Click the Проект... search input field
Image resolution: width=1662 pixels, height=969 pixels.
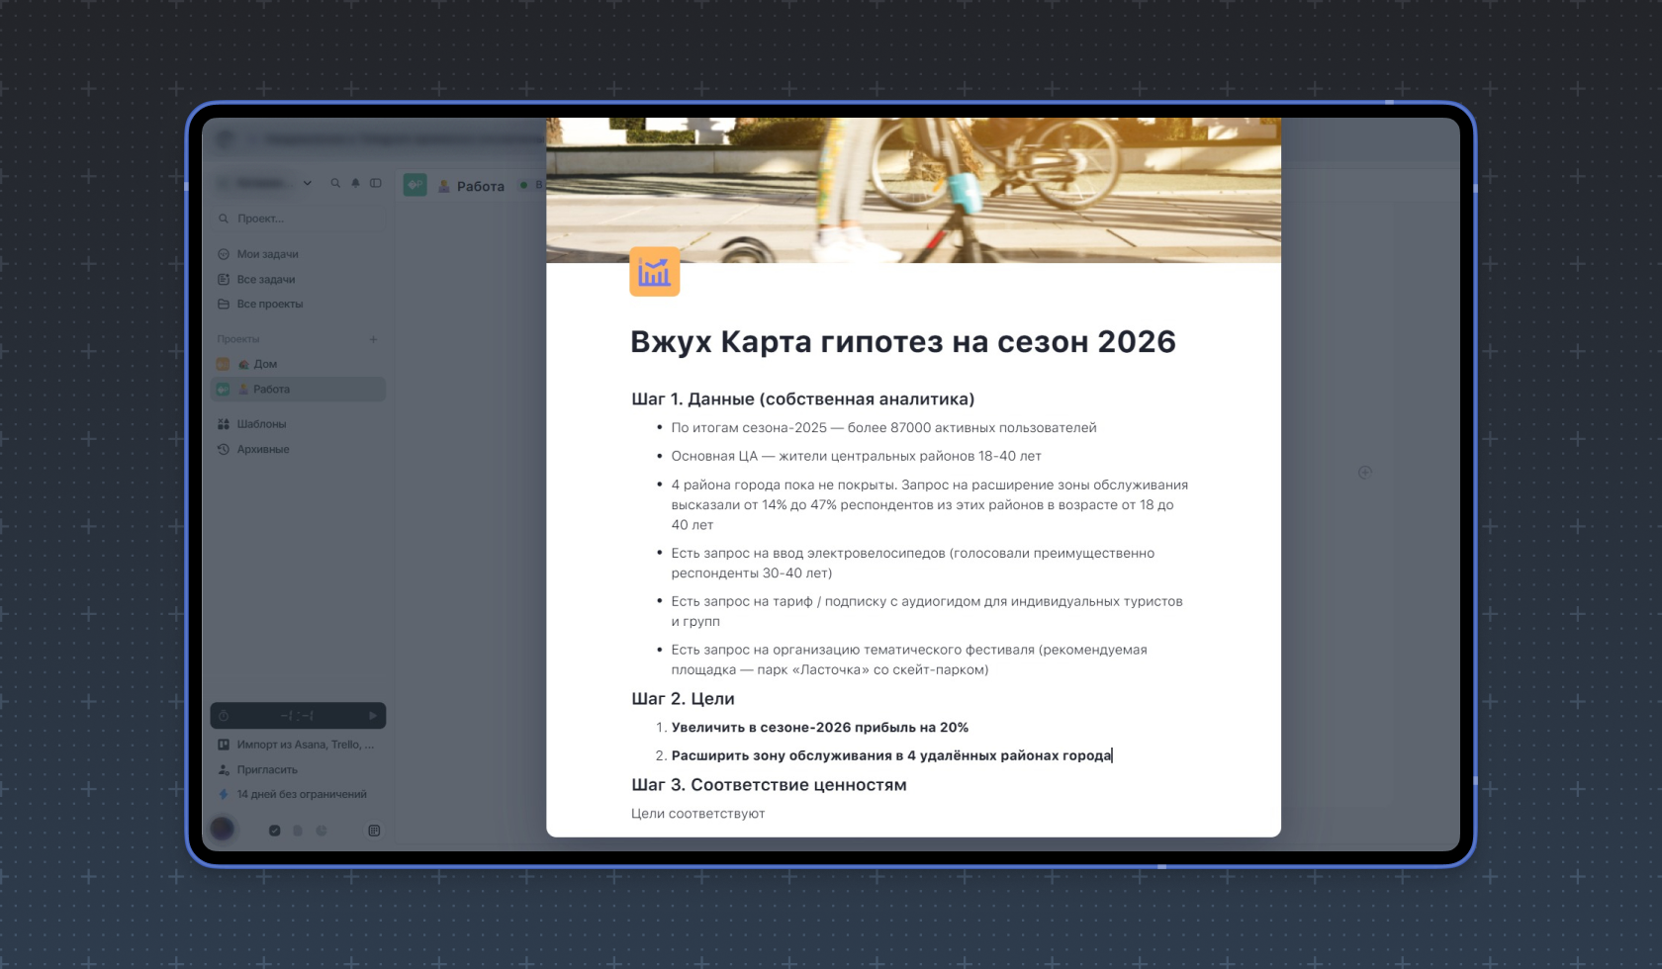coord(297,218)
